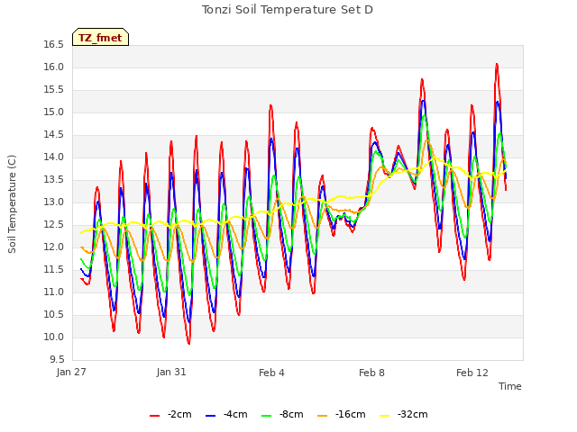Click the 12.0 y-axis tick label
Screen dimensions: 577x432
pyautogui.click(x=54, y=247)
